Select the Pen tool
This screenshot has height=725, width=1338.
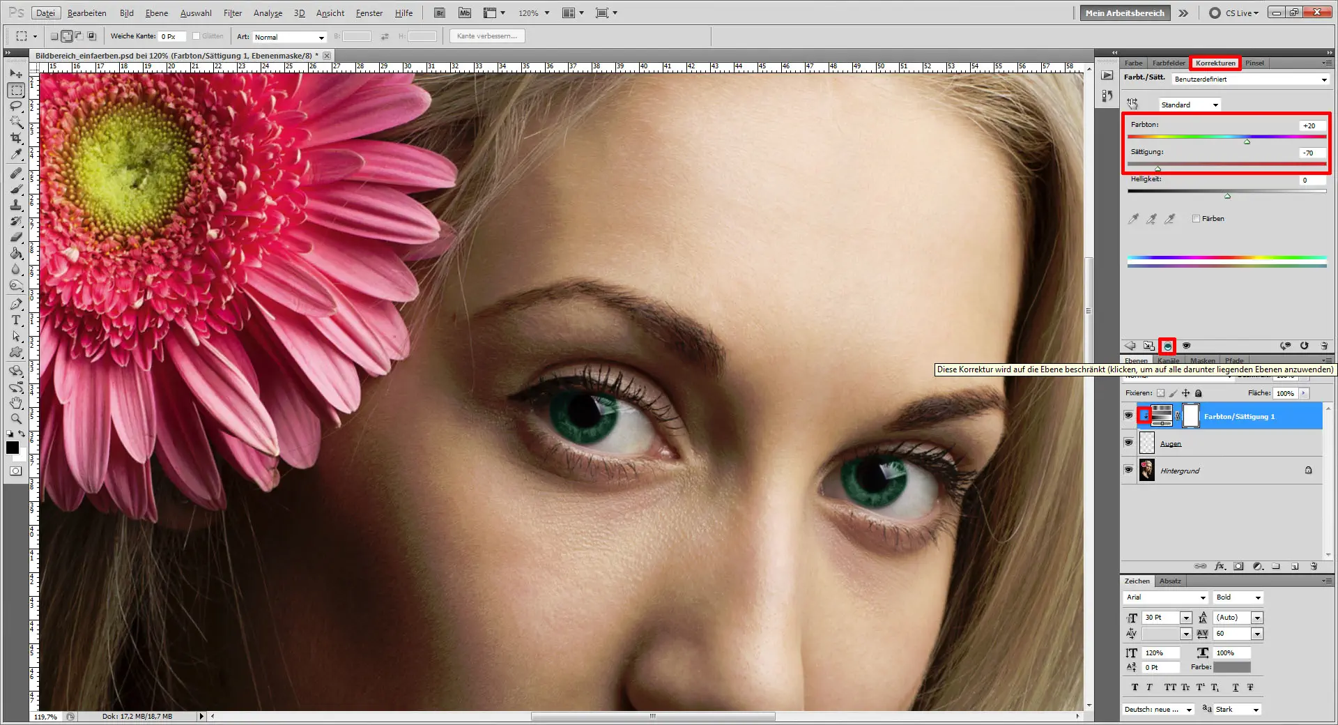coord(15,304)
